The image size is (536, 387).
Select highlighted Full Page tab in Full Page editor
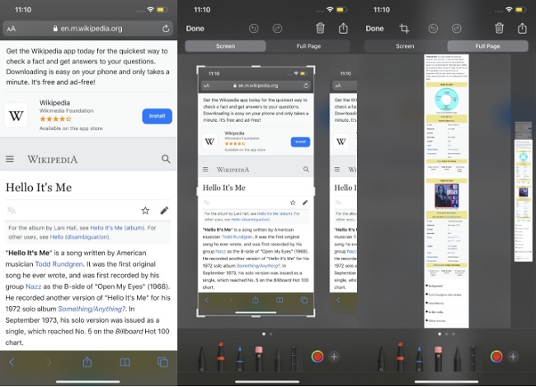[488, 46]
